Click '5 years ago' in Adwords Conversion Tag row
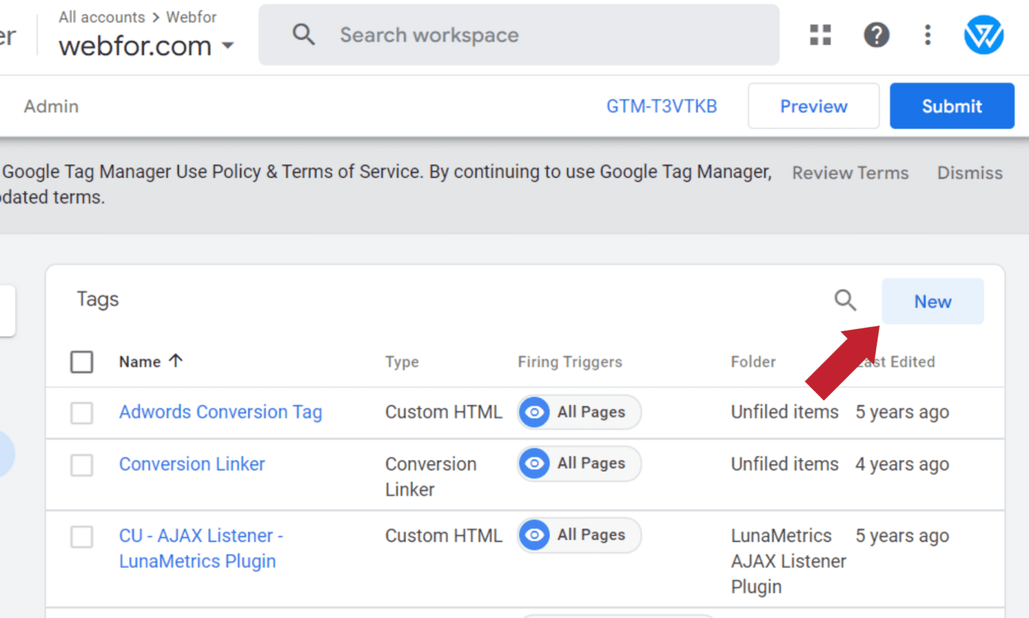The image size is (1029, 618). [x=902, y=412]
